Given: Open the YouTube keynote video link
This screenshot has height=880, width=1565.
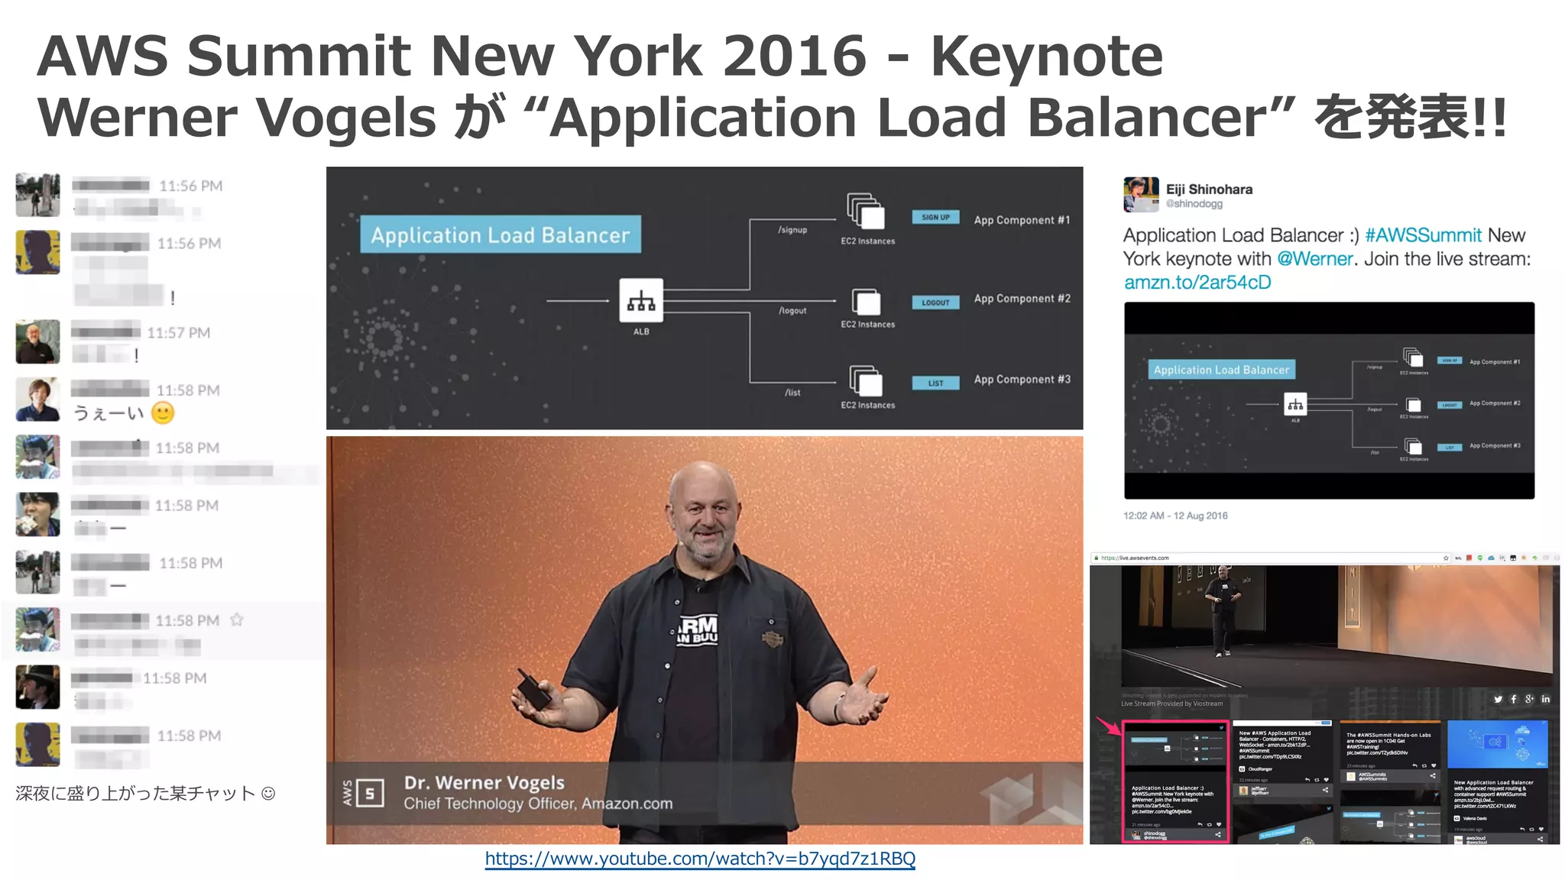Looking at the screenshot, I should click(x=700, y=859).
